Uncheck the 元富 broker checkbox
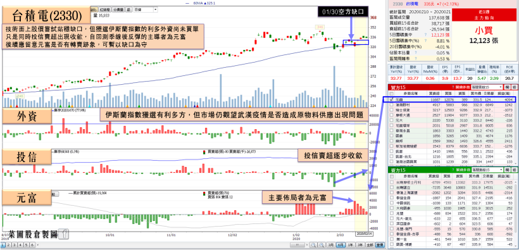The image size is (519, 250). [x=392, y=99]
